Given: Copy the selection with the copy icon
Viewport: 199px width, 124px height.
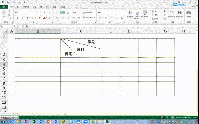Looking at the screenshot, I should (9, 15).
